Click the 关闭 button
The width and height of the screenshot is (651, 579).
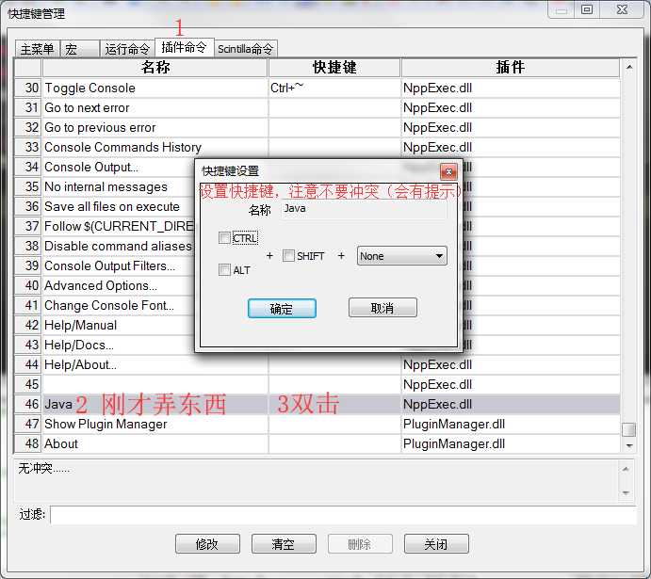(436, 544)
